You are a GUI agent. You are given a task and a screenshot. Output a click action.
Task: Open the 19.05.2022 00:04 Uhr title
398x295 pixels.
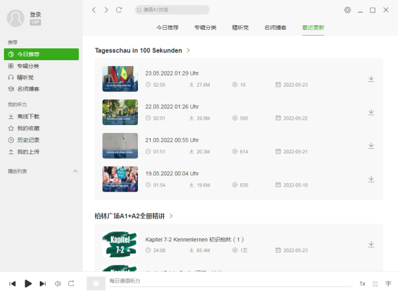(x=172, y=173)
